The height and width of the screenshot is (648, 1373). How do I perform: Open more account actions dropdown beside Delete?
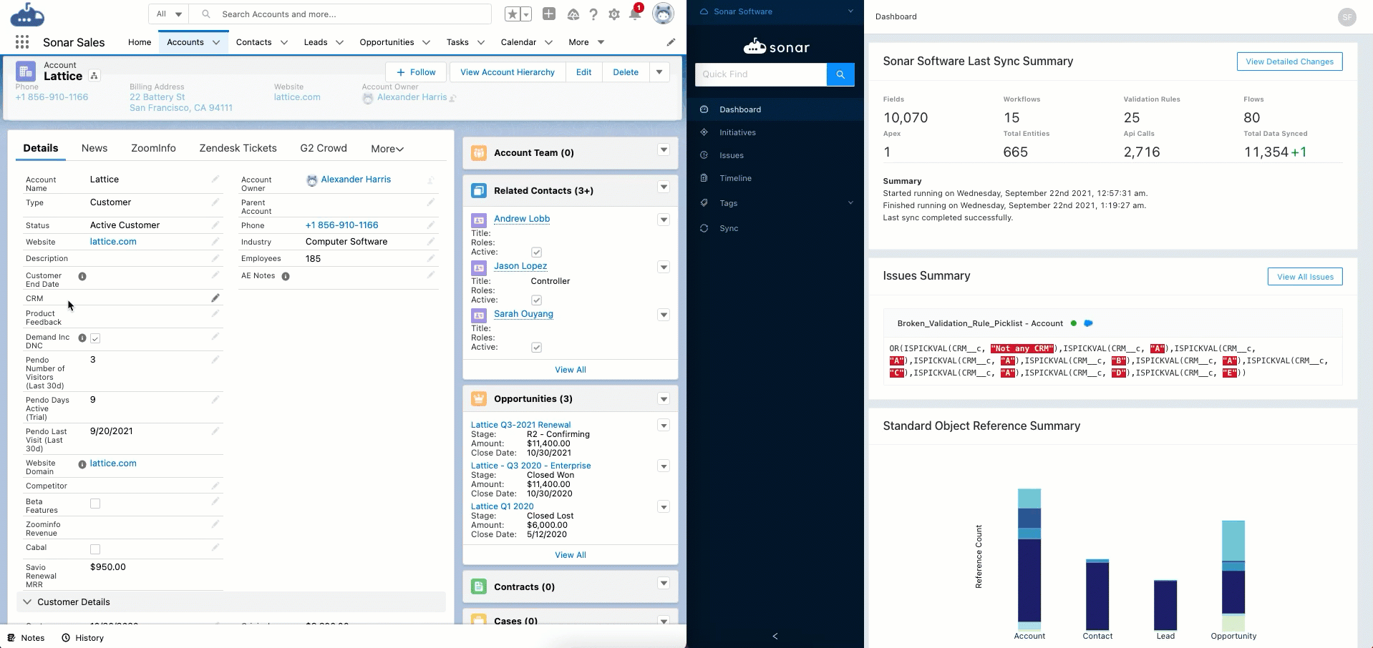(659, 72)
